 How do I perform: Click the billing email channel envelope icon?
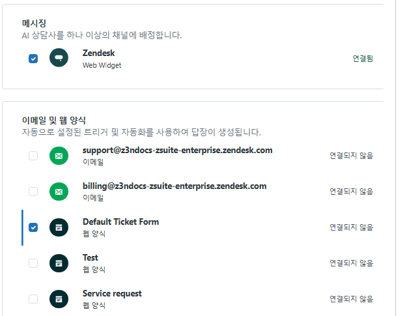pos(59,192)
